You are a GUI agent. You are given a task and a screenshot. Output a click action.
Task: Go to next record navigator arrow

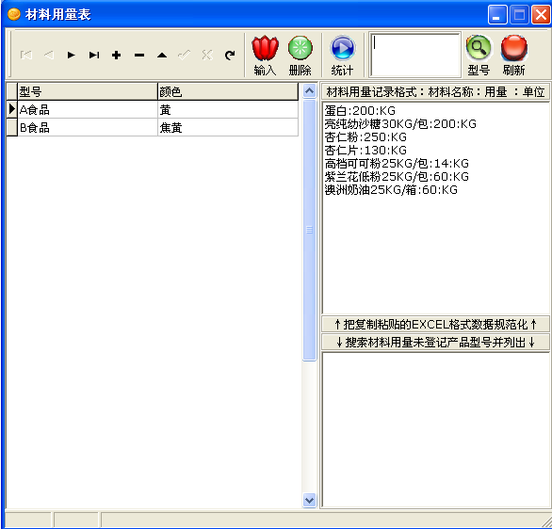pyautogui.click(x=71, y=55)
